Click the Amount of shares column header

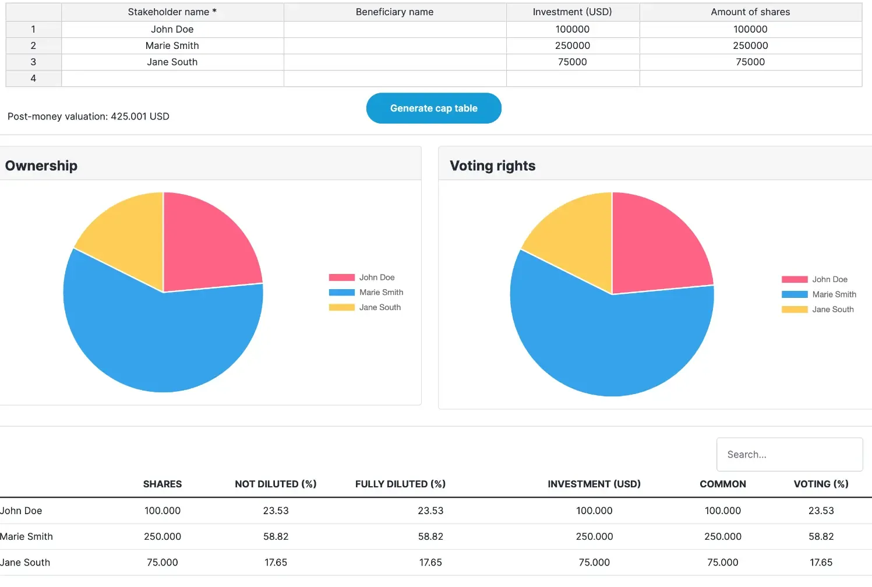750,12
